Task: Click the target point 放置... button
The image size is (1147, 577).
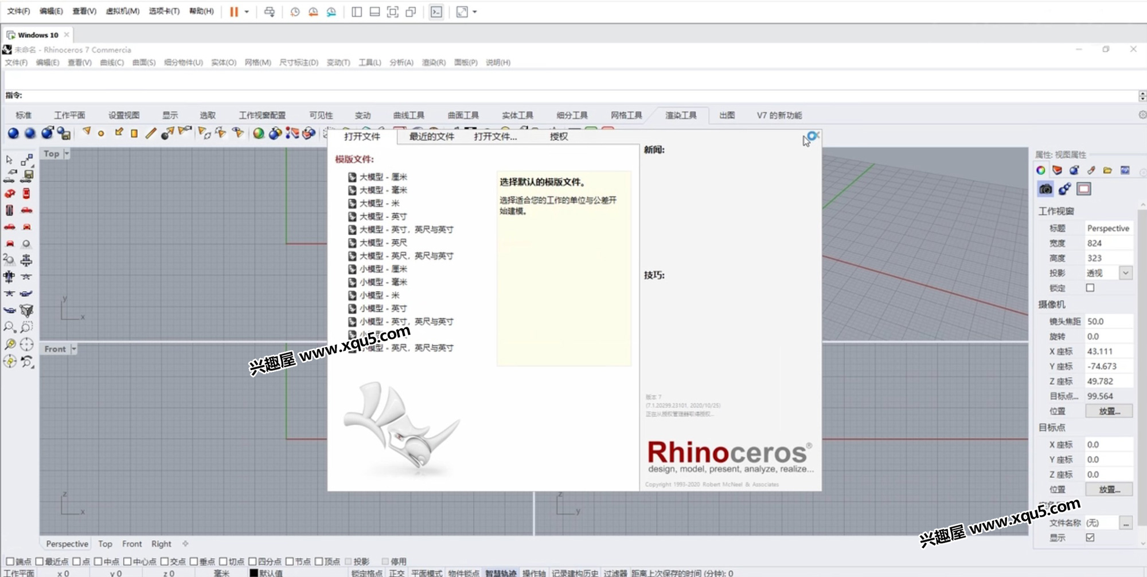Action: point(1109,489)
